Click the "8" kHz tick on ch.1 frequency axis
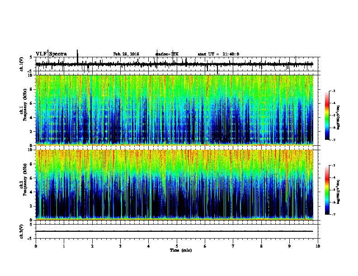This screenshot has height=276, width=358. [32, 89]
